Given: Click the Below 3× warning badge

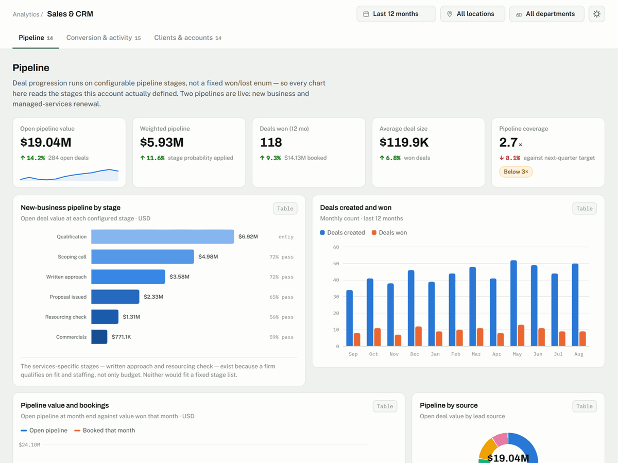Looking at the screenshot, I should tap(516, 172).
